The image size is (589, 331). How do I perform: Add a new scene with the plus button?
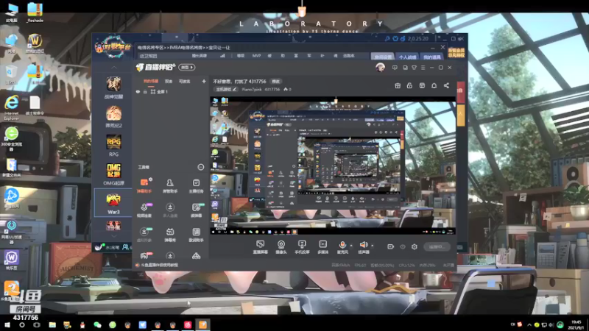(x=204, y=81)
